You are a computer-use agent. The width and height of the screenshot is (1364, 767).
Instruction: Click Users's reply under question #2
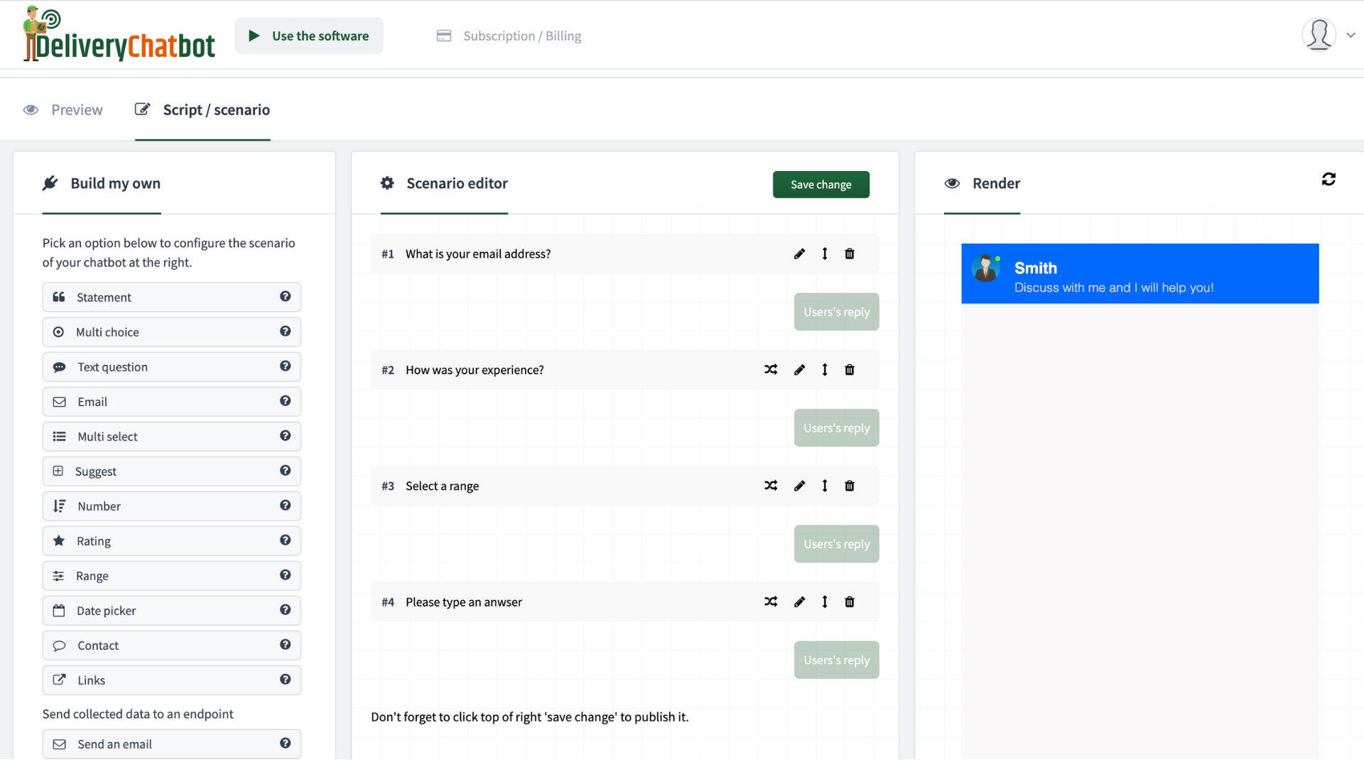[836, 428]
